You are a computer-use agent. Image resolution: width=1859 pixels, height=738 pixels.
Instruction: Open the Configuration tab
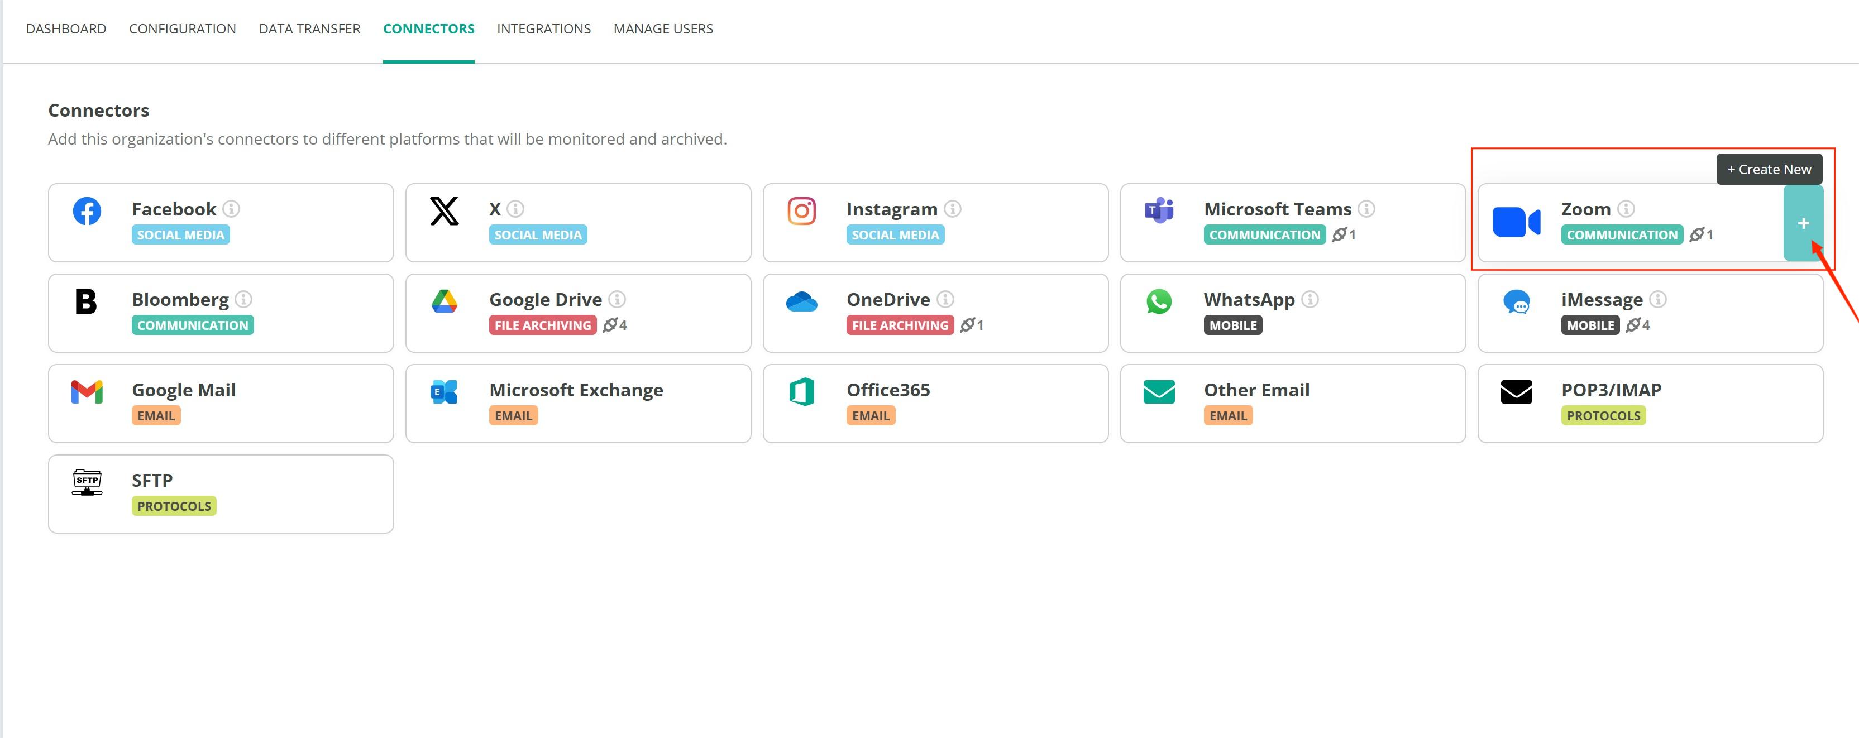pyautogui.click(x=183, y=29)
